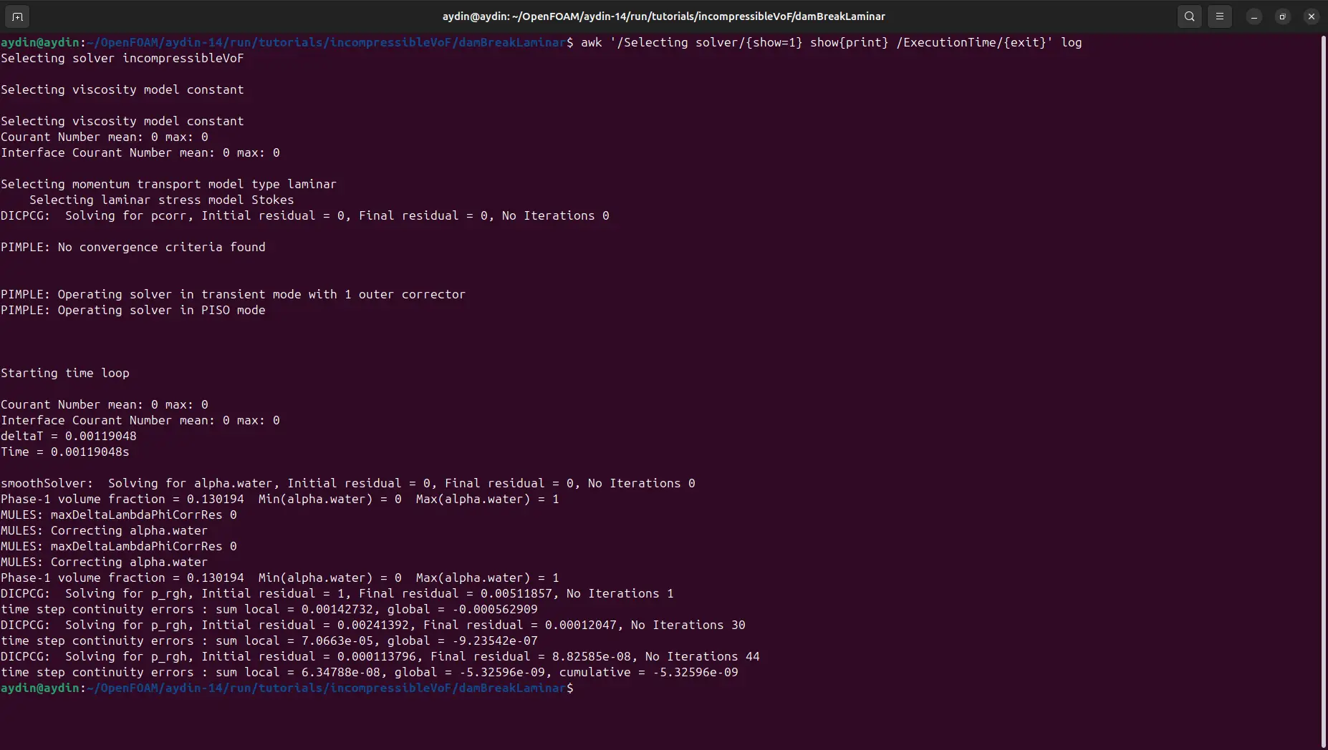Click the window title bar text

click(663, 16)
